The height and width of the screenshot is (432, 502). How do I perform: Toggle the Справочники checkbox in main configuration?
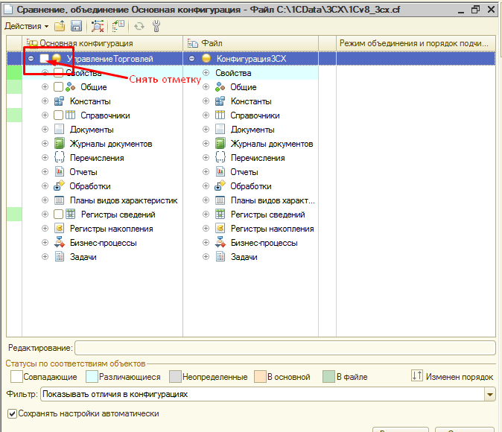coord(58,115)
